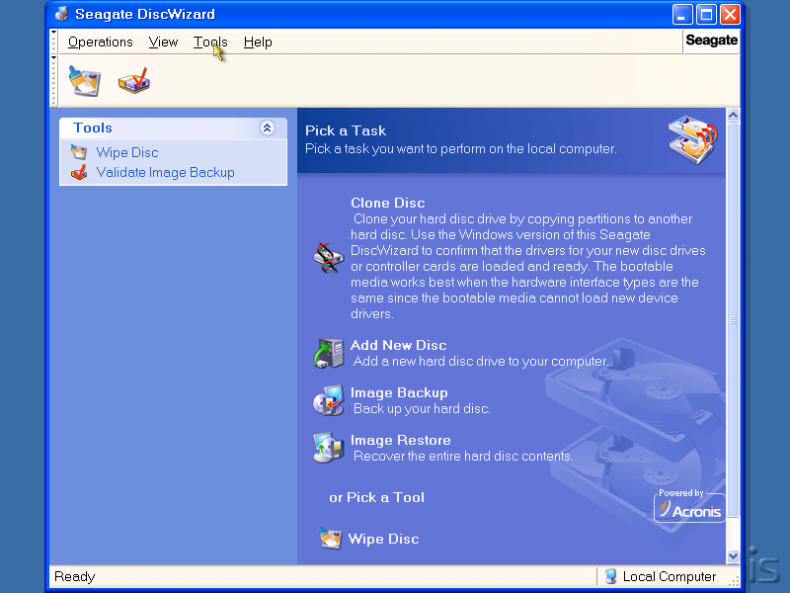The image size is (790, 593).
Task: Click the Wipe Disc toolbar icon
Action: 84,81
